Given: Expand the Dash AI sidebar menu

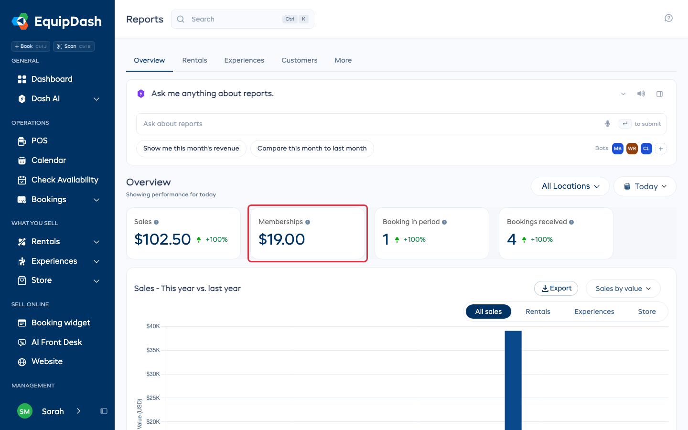Looking at the screenshot, I should pos(97,99).
